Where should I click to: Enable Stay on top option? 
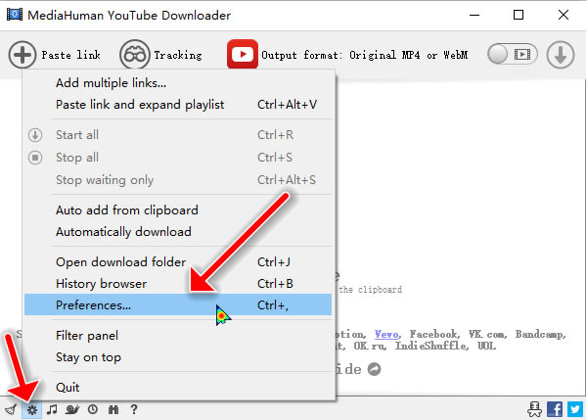(x=178, y=357)
